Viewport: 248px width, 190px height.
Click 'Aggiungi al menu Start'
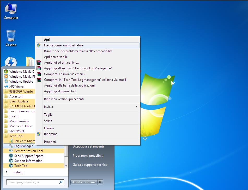tap(88, 91)
